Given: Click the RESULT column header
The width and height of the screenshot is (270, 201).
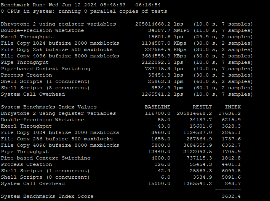Looking at the screenshot, I should pos(202,107).
